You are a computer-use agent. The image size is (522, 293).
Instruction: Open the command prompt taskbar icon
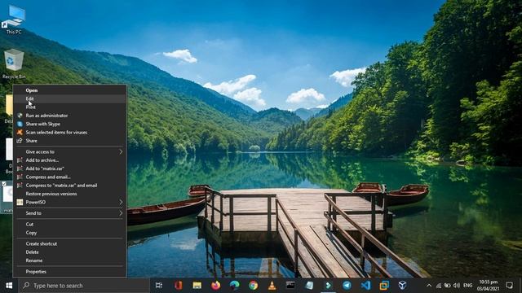290,286
